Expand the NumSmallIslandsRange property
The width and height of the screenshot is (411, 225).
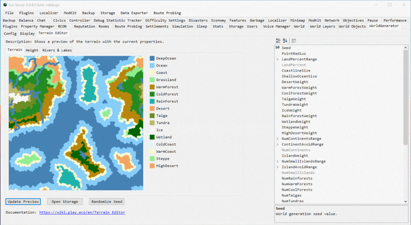click(278, 161)
